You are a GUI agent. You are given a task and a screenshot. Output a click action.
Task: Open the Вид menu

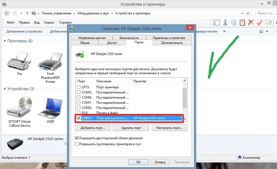[37, 22]
